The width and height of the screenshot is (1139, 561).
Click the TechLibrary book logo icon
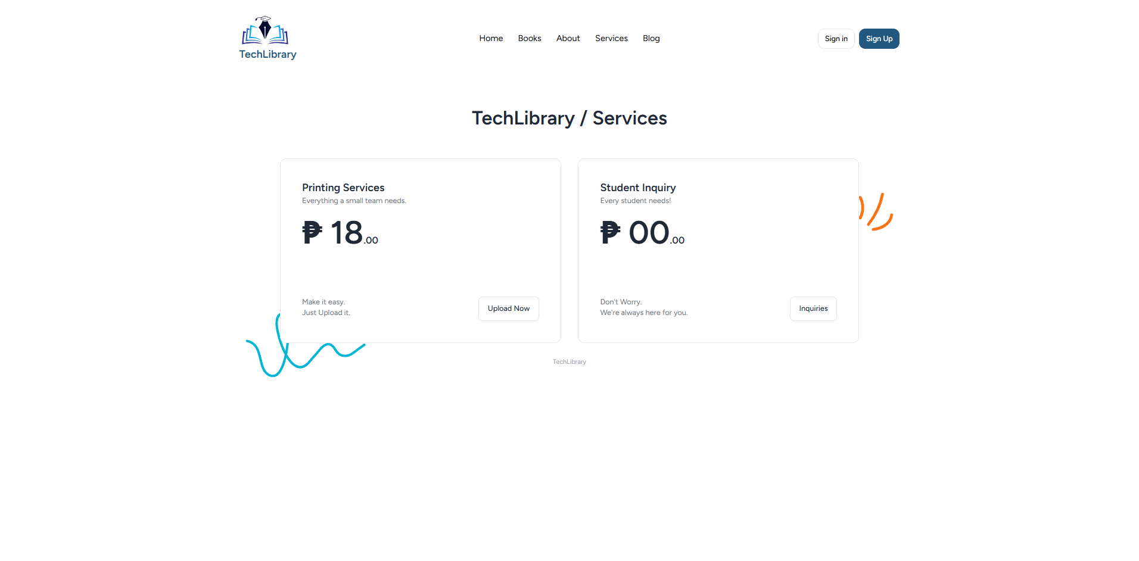265,30
